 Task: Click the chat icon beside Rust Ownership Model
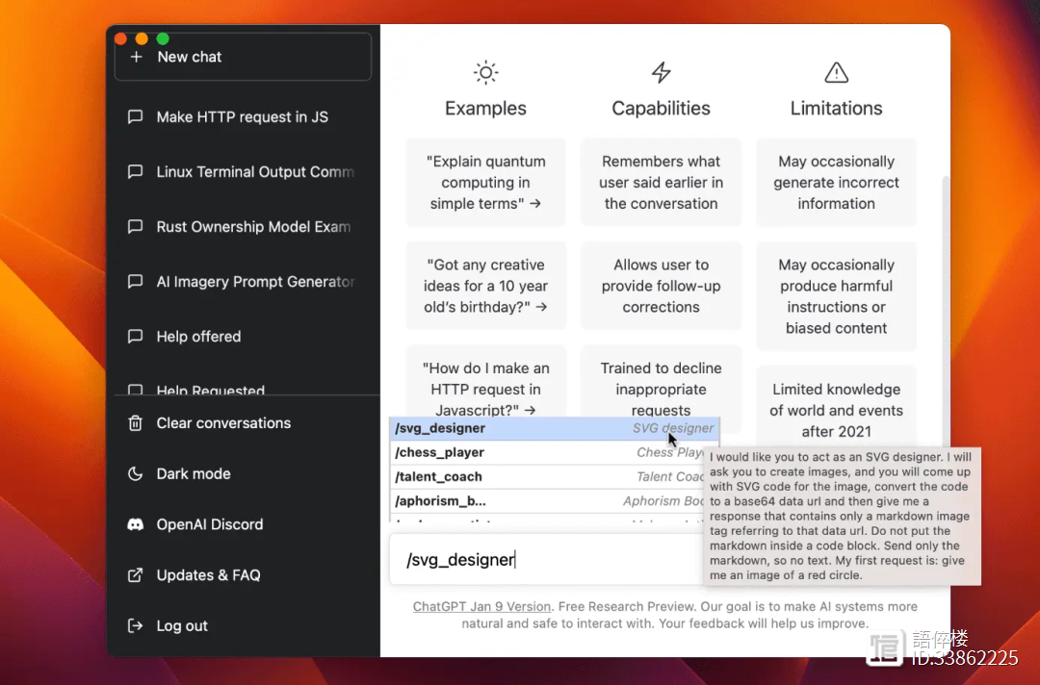point(136,226)
